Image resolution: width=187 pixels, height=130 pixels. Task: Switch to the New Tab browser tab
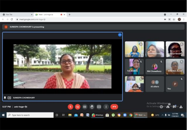tap(17, 14)
